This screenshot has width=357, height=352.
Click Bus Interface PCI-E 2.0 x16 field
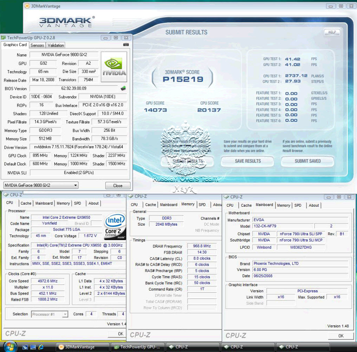103,105
